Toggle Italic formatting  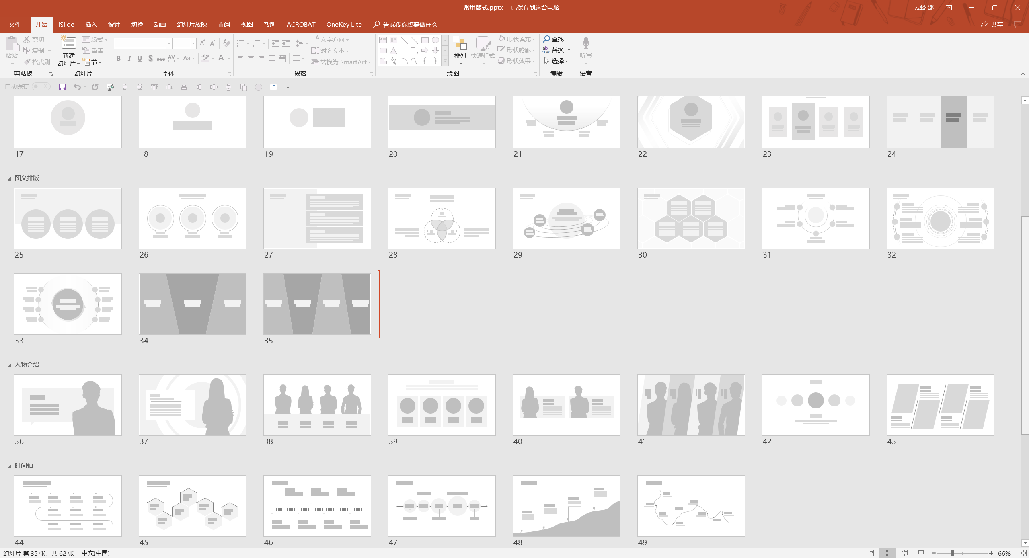point(129,58)
